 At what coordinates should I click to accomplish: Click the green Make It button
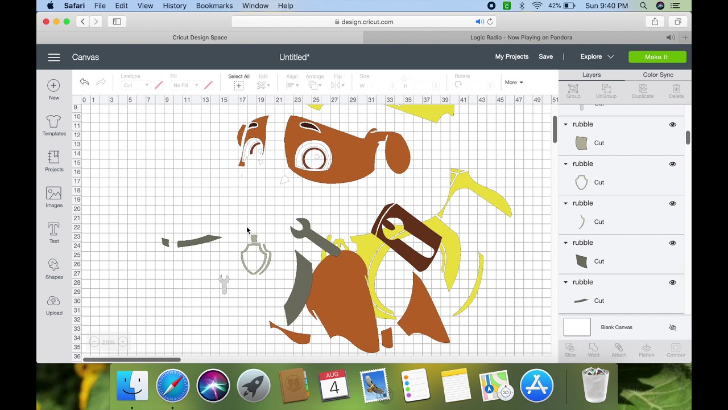pyautogui.click(x=657, y=57)
